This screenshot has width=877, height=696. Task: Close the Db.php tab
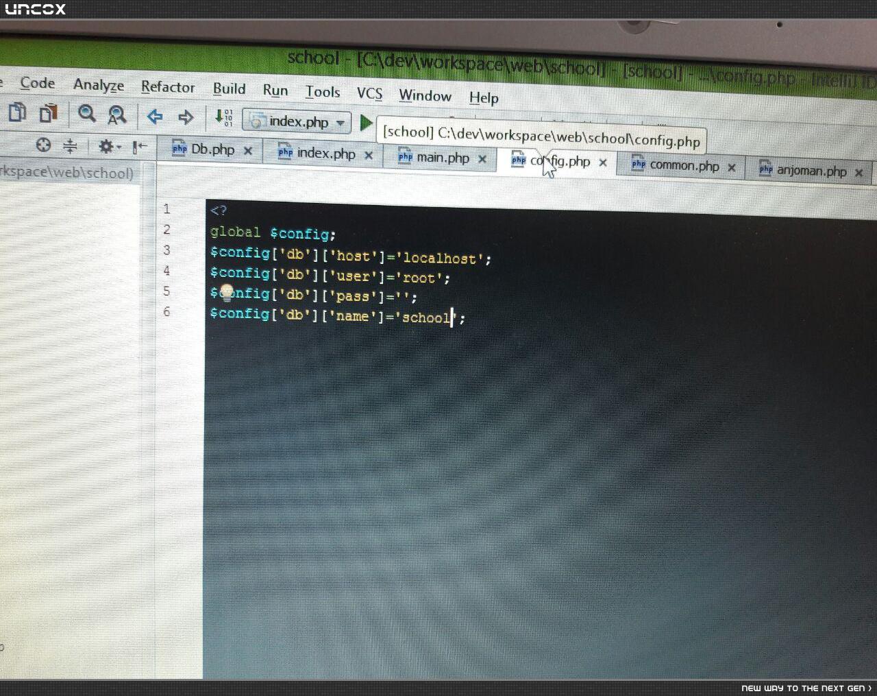pos(248,151)
